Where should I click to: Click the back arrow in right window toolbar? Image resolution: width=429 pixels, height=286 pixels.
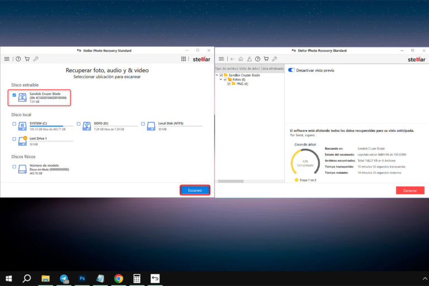[x=232, y=59]
